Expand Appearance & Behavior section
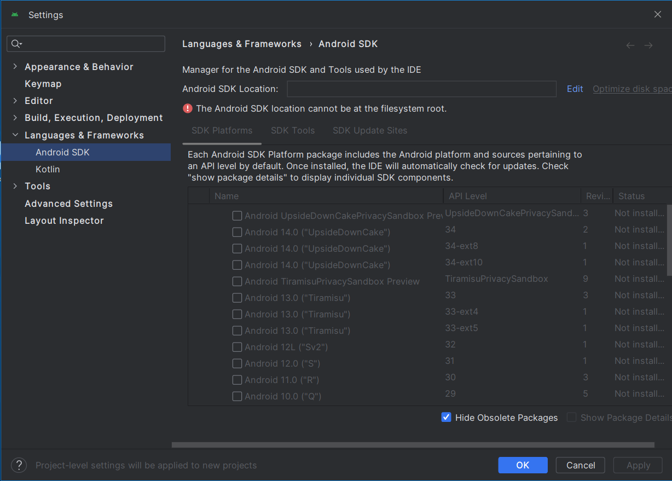This screenshot has width=672, height=481. (15, 67)
